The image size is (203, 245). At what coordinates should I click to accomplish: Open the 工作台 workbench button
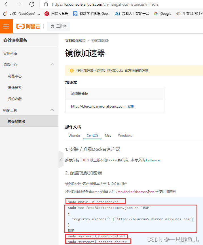coord(58,26)
